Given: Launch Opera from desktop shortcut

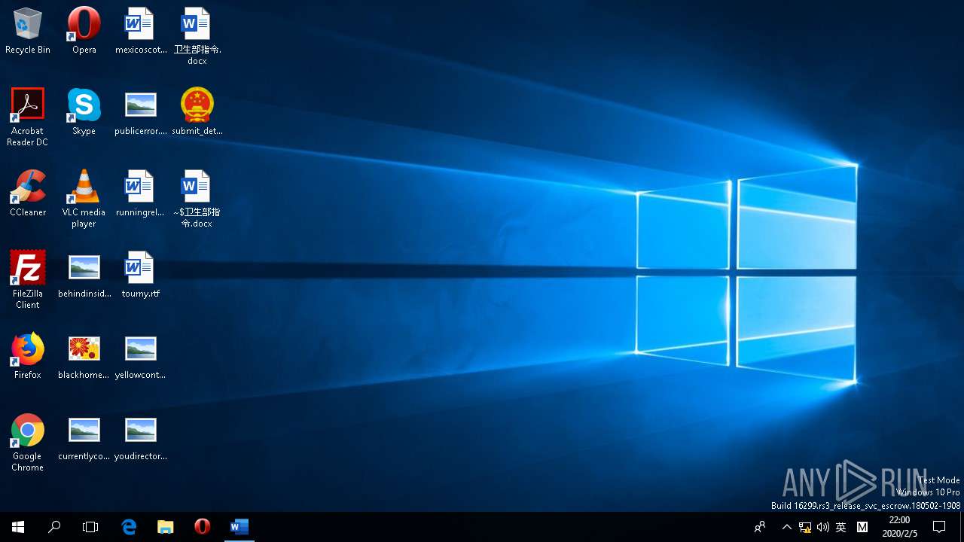Looking at the screenshot, I should [84, 32].
